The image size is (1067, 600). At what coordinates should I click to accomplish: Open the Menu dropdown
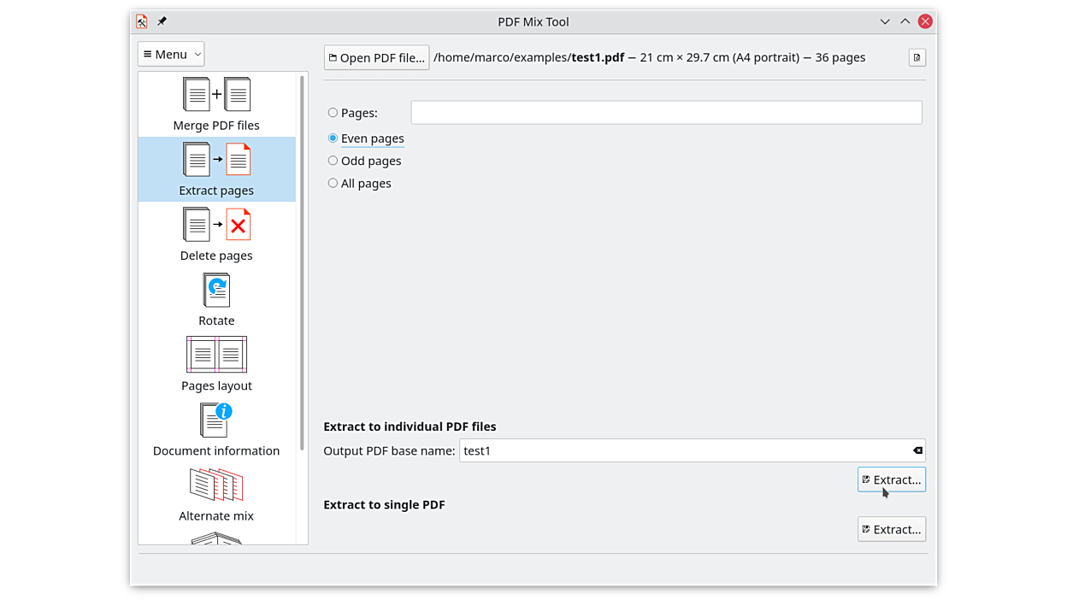tap(171, 54)
